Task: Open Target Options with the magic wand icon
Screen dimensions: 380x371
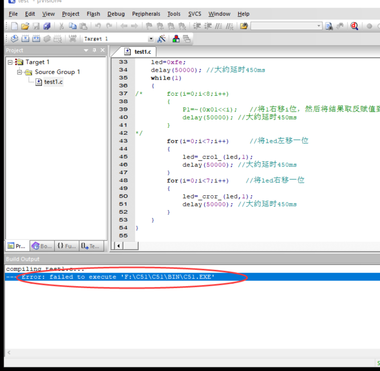Action: (x=162, y=39)
